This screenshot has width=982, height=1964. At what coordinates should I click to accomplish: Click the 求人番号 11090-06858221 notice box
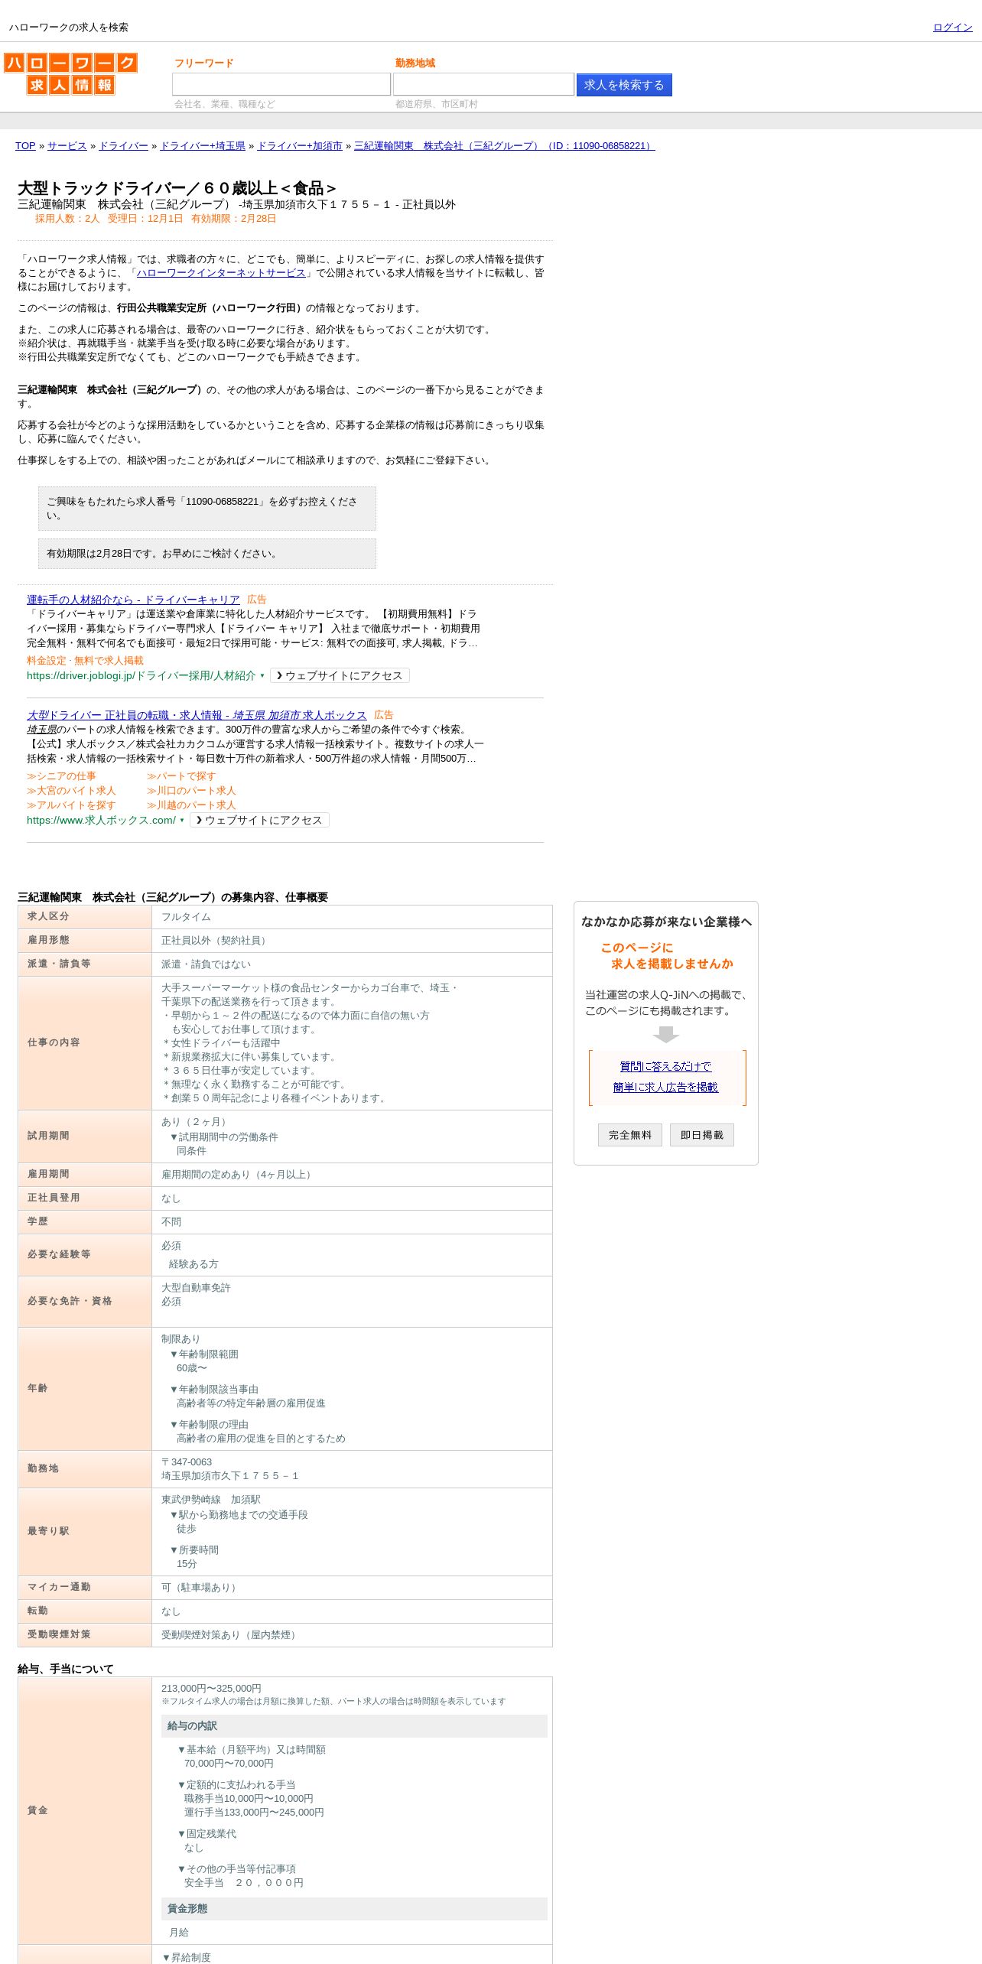point(207,509)
